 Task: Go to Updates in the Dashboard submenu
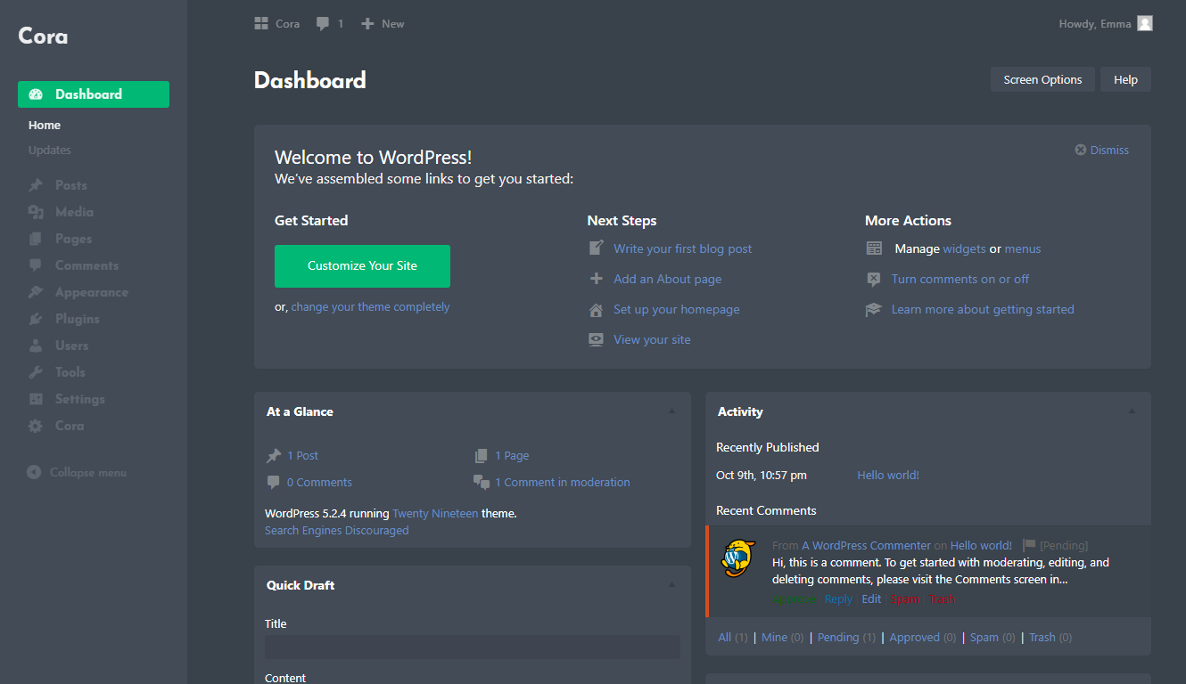pyautogui.click(x=50, y=151)
